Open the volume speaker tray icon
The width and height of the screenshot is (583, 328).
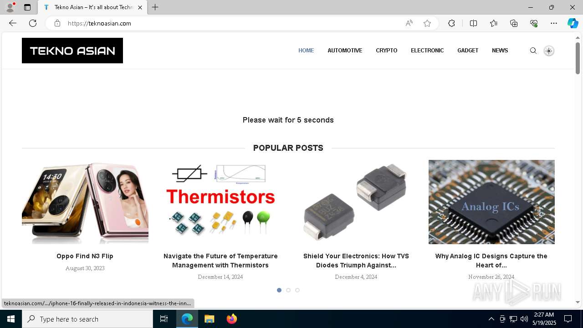(524, 319)
